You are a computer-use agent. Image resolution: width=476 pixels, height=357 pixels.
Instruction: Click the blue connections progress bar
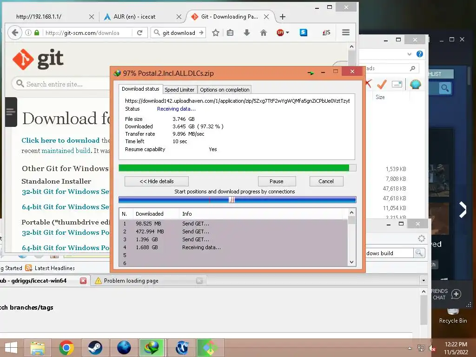(x=238, y=199)
